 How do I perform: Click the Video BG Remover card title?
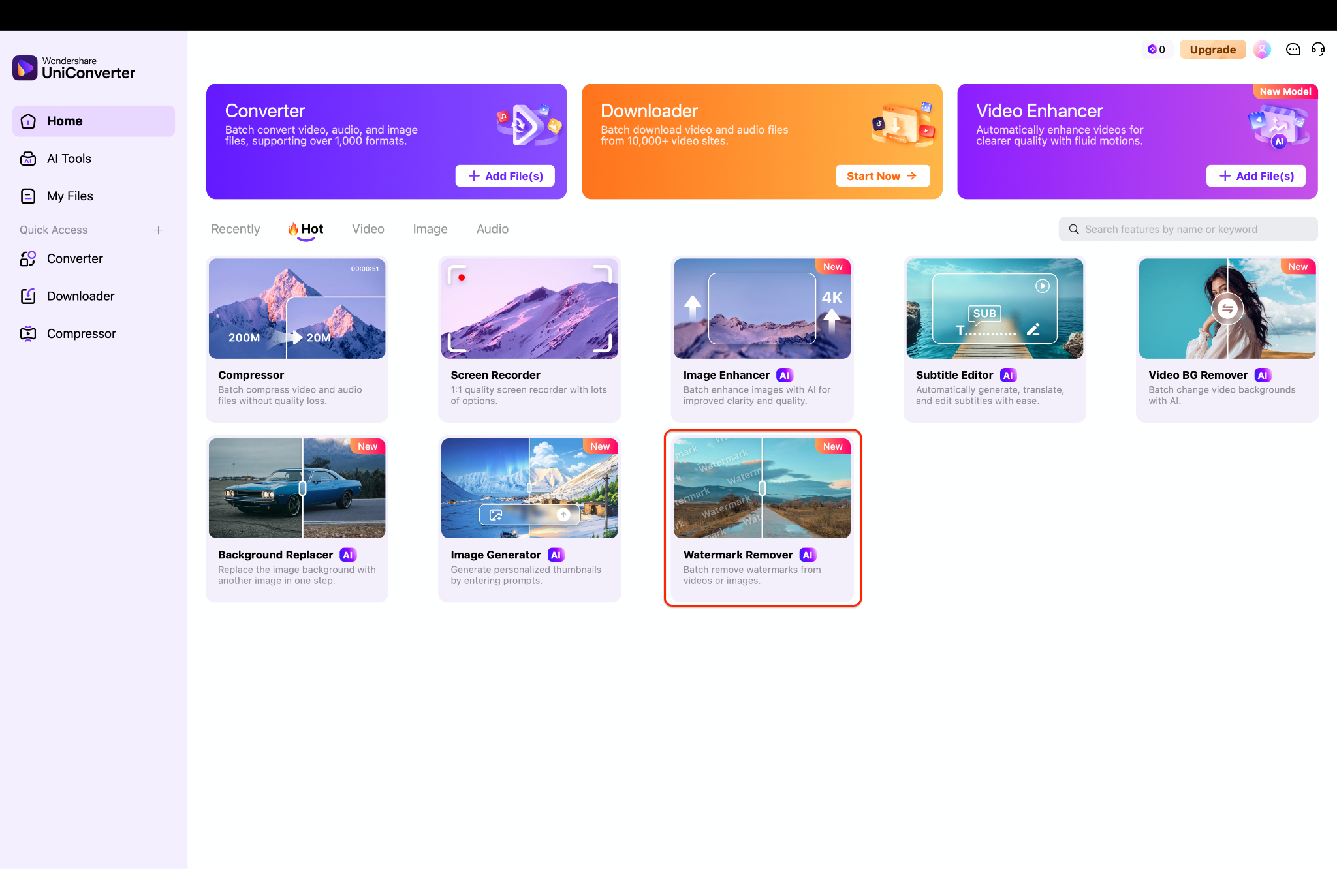[1197, 375]
